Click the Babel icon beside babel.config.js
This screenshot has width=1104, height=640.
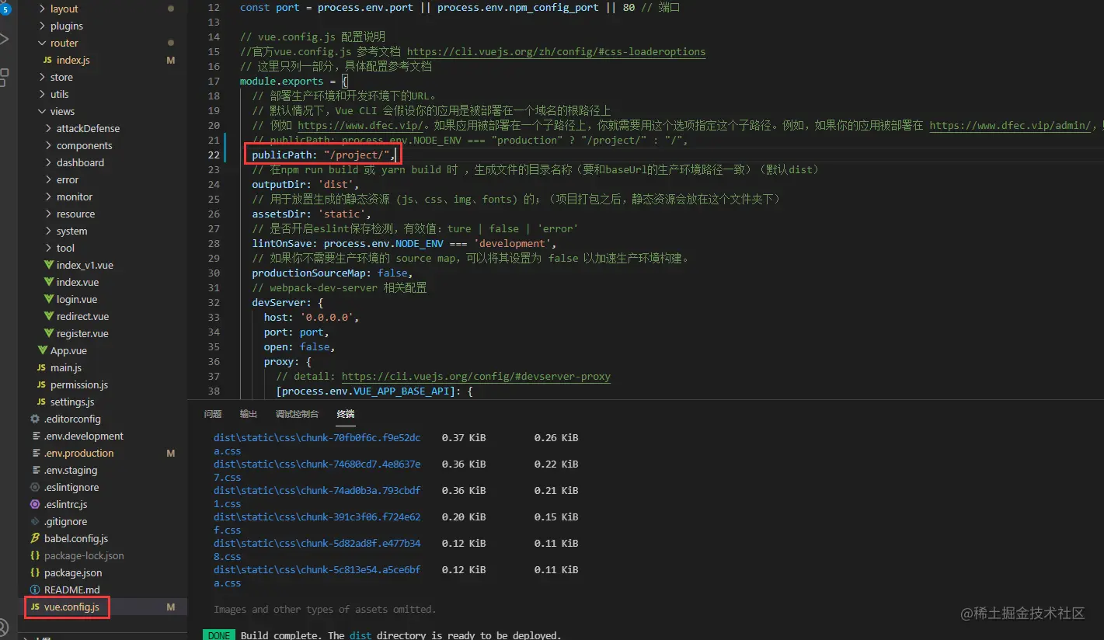point(34,538)
